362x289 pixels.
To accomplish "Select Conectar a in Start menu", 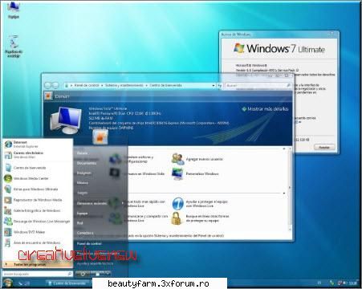I will [85, 233].
